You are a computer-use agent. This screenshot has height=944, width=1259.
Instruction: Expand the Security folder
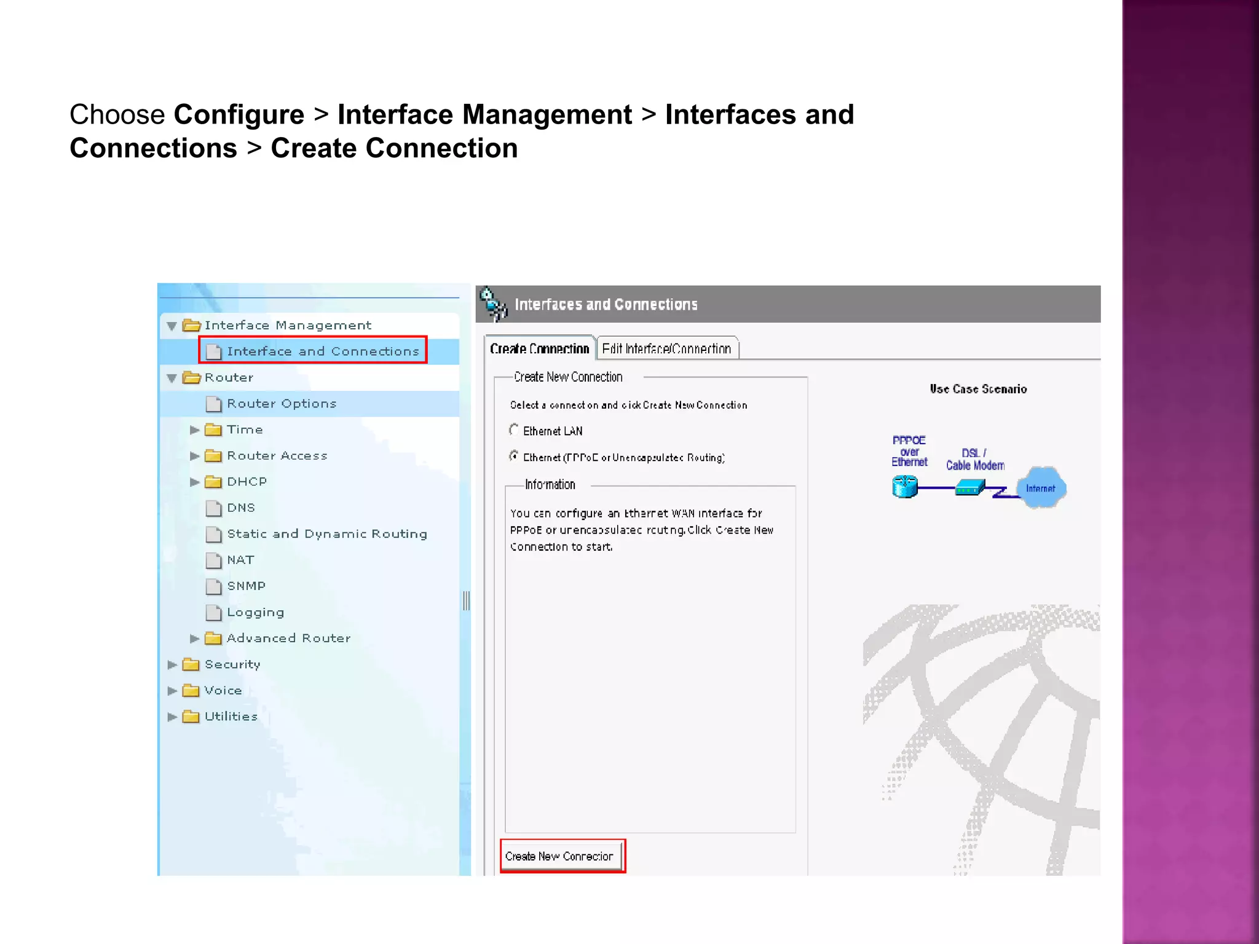point(172,664)
